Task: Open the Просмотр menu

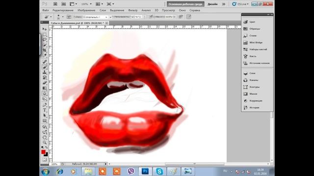Action: pos(168,10)
